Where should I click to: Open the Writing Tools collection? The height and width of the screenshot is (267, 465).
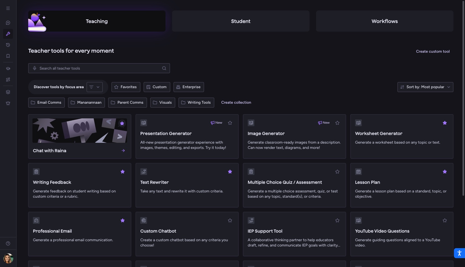(196, 103)
